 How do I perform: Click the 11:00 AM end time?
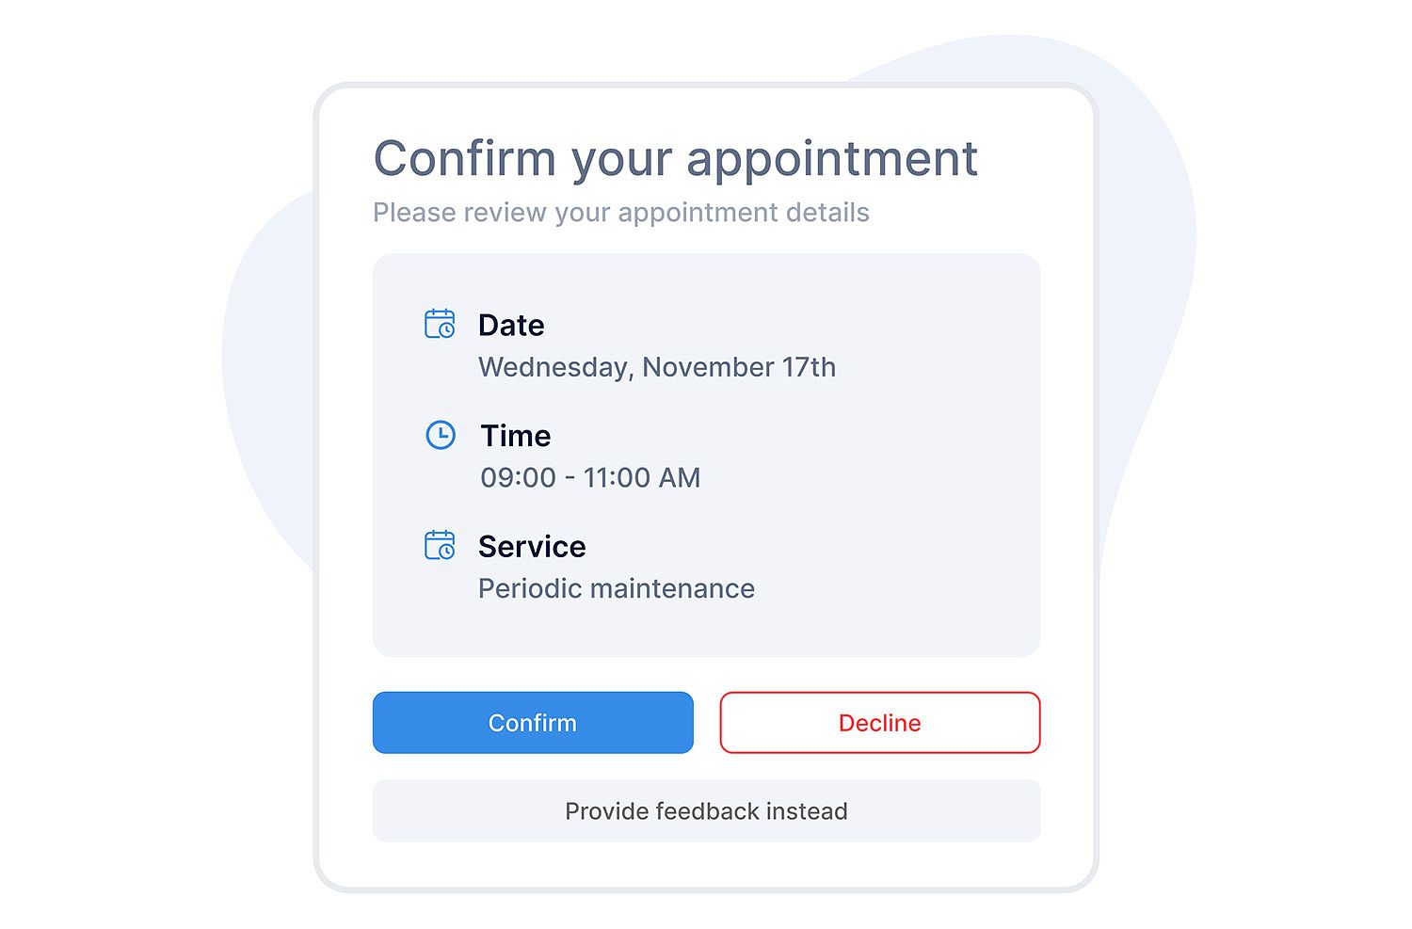[x=642, y=478]
